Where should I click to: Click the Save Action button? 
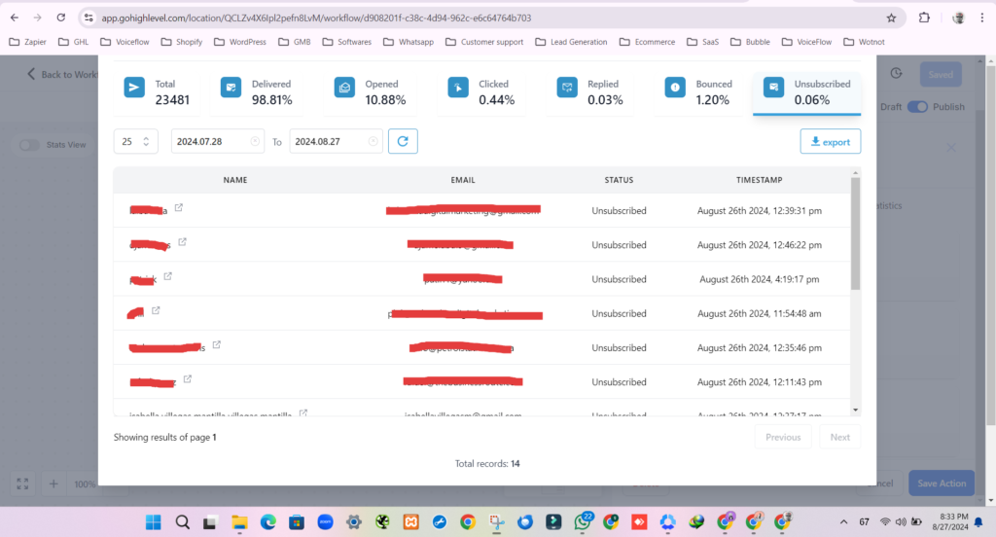(x=942, y=483)
